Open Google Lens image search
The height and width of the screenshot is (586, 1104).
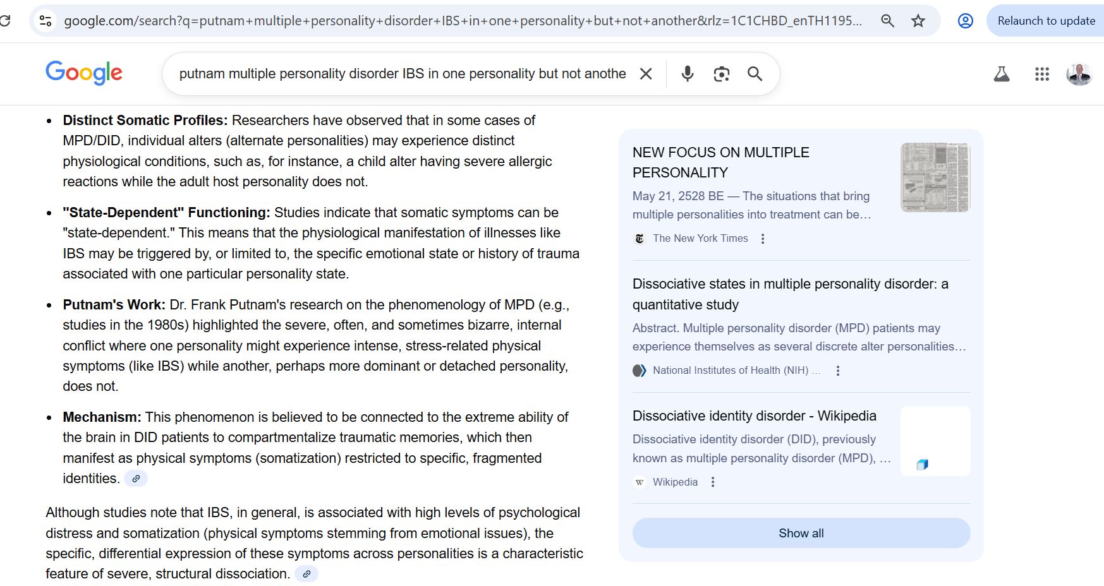(x=721, y=74)
